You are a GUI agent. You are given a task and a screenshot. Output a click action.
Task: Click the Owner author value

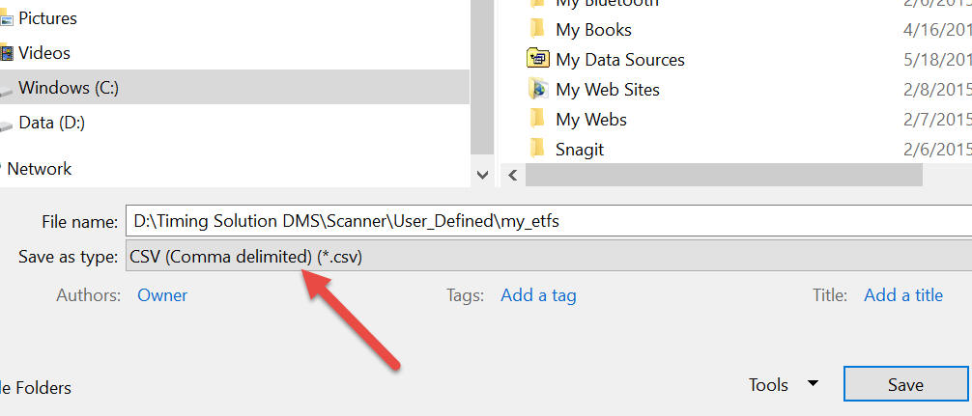(x=162, y=295)
